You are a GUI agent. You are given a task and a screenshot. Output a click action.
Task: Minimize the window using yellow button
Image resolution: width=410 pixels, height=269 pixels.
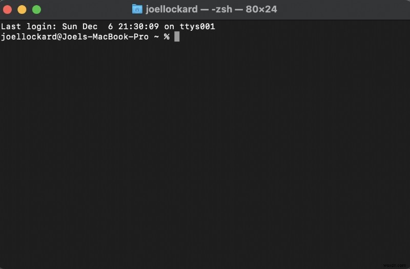click(22, 9)
